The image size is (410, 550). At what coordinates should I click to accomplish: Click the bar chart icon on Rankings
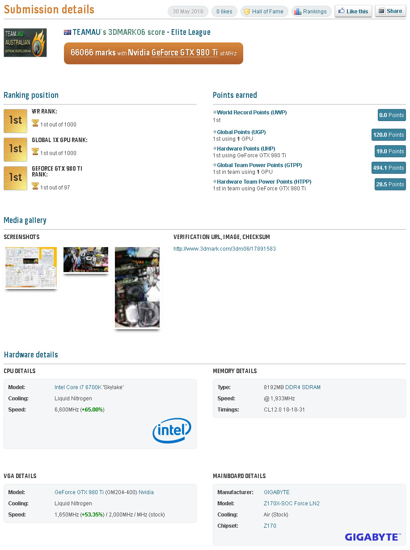coord(297,12)
